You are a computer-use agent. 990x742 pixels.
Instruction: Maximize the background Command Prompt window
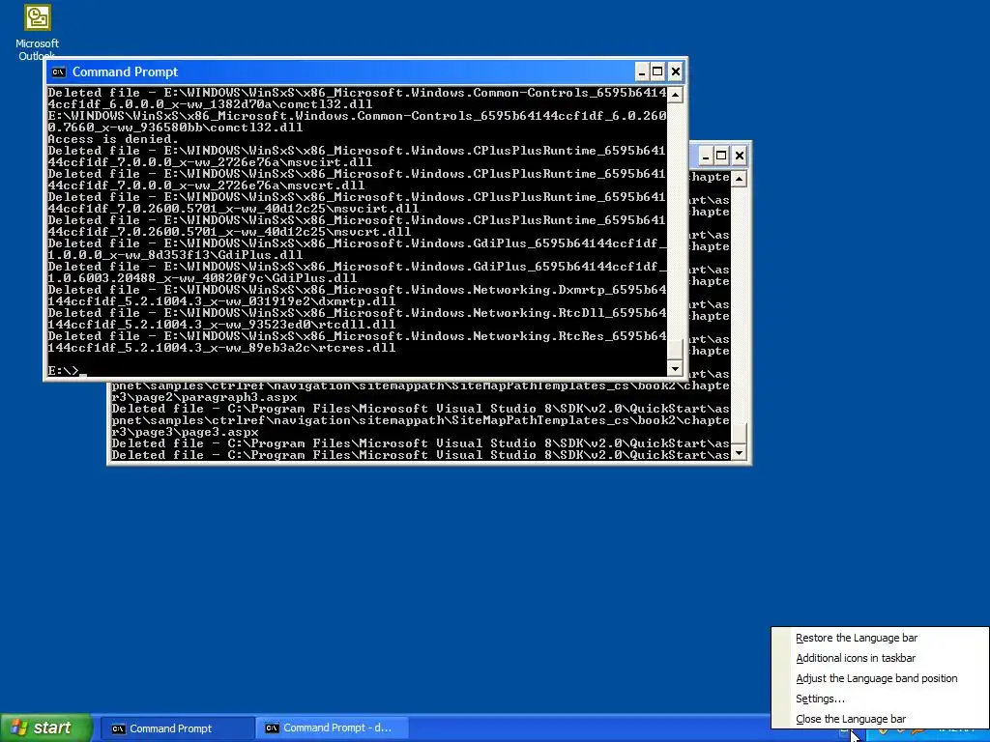(721, 156)
